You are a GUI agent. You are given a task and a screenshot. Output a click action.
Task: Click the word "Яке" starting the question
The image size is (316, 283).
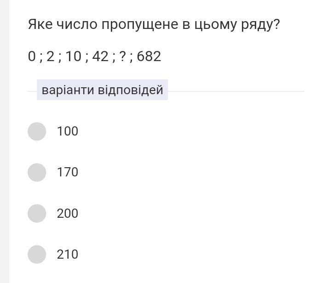pos(40,24)
